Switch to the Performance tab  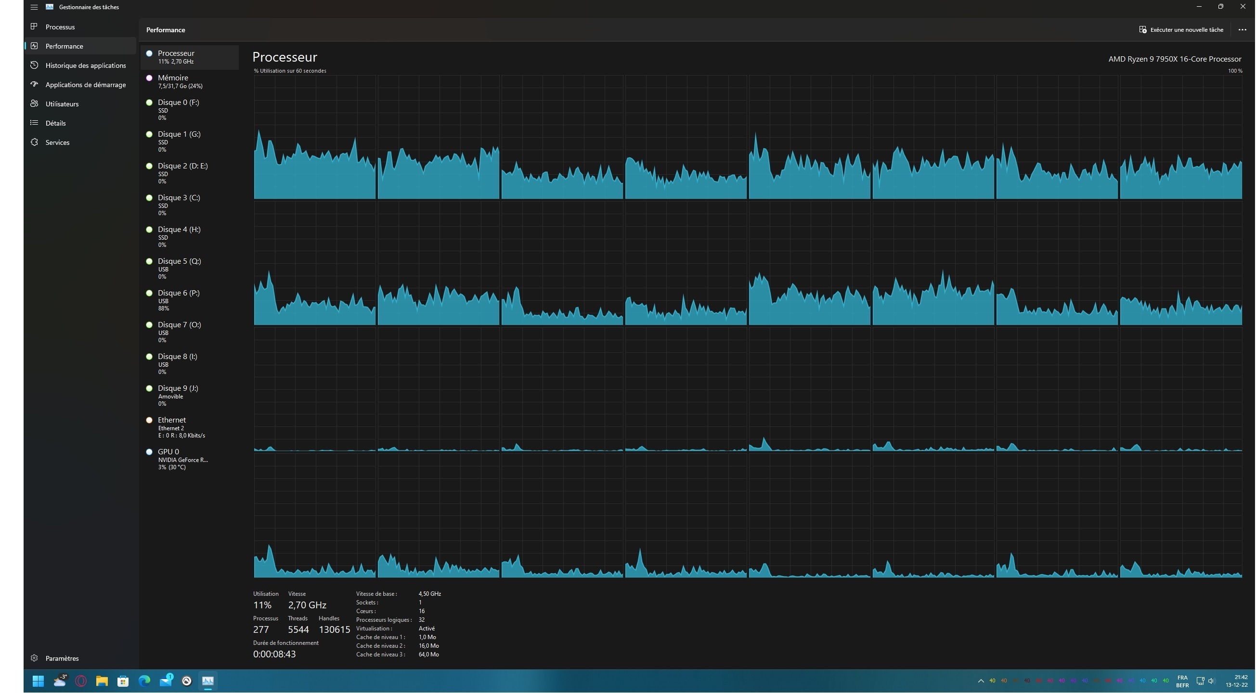[64, 46]
